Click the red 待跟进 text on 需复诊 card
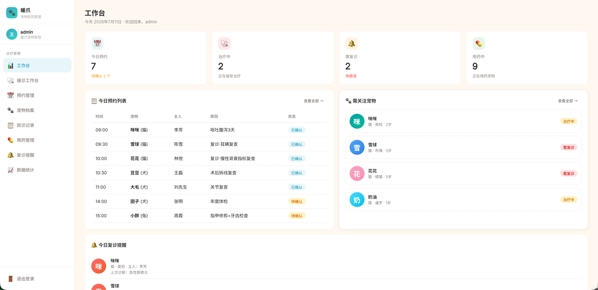598x290 pixels. [351, 76]
